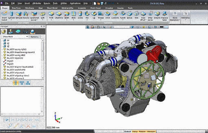Image resolution: width=208 pixels, height=133 pixels.
Task: Click the black color swatch in view toolbar
Action: pyautogui.click(x=161, y=27)
